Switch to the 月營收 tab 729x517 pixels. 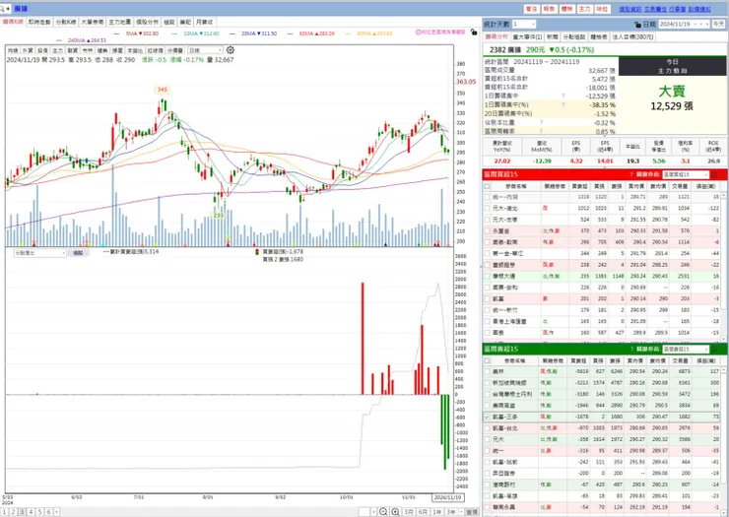(x=204, y=23)
